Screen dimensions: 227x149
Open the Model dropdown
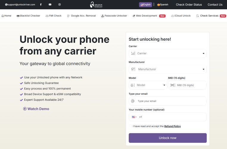point(148,85)
